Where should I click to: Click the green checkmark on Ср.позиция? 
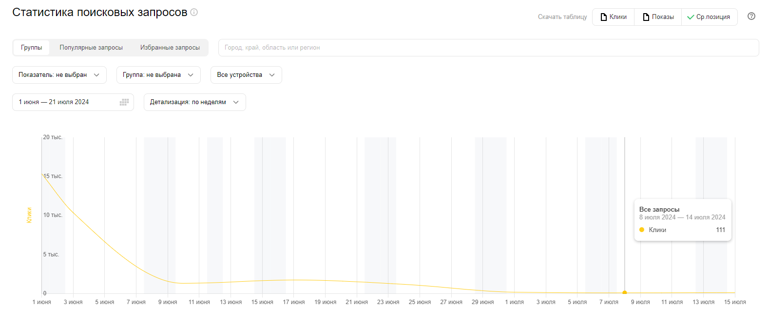click(x=690, y=17)
